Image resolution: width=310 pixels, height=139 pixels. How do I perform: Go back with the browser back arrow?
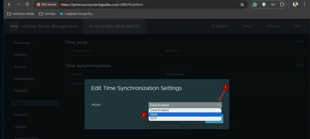coord(9,4)
